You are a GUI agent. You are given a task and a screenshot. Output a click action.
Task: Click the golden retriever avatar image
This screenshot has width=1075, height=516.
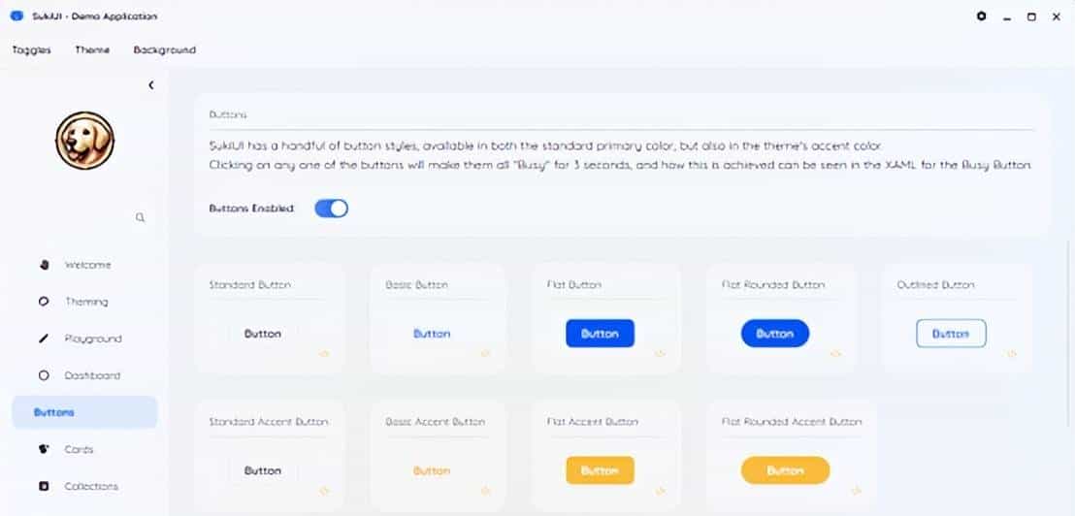(x=84, y=141)
